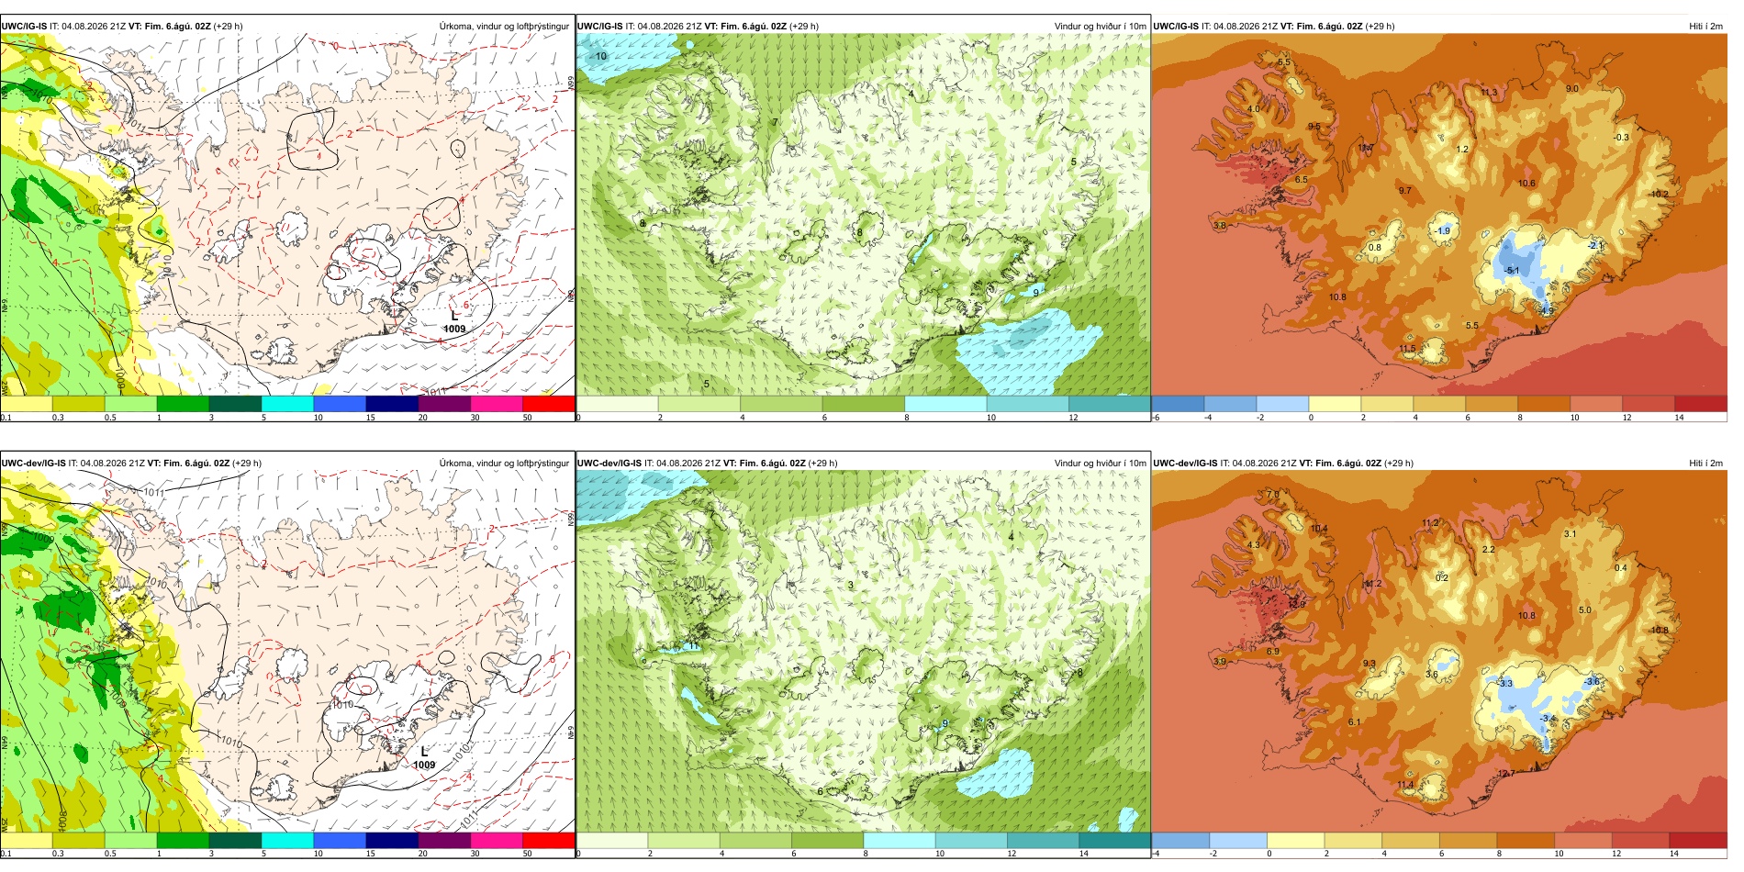Click the -1.9 value on the UWC/IG-IS temperature map
This screenshot has height=872, width=1744.
click(x=1443, y=230)
